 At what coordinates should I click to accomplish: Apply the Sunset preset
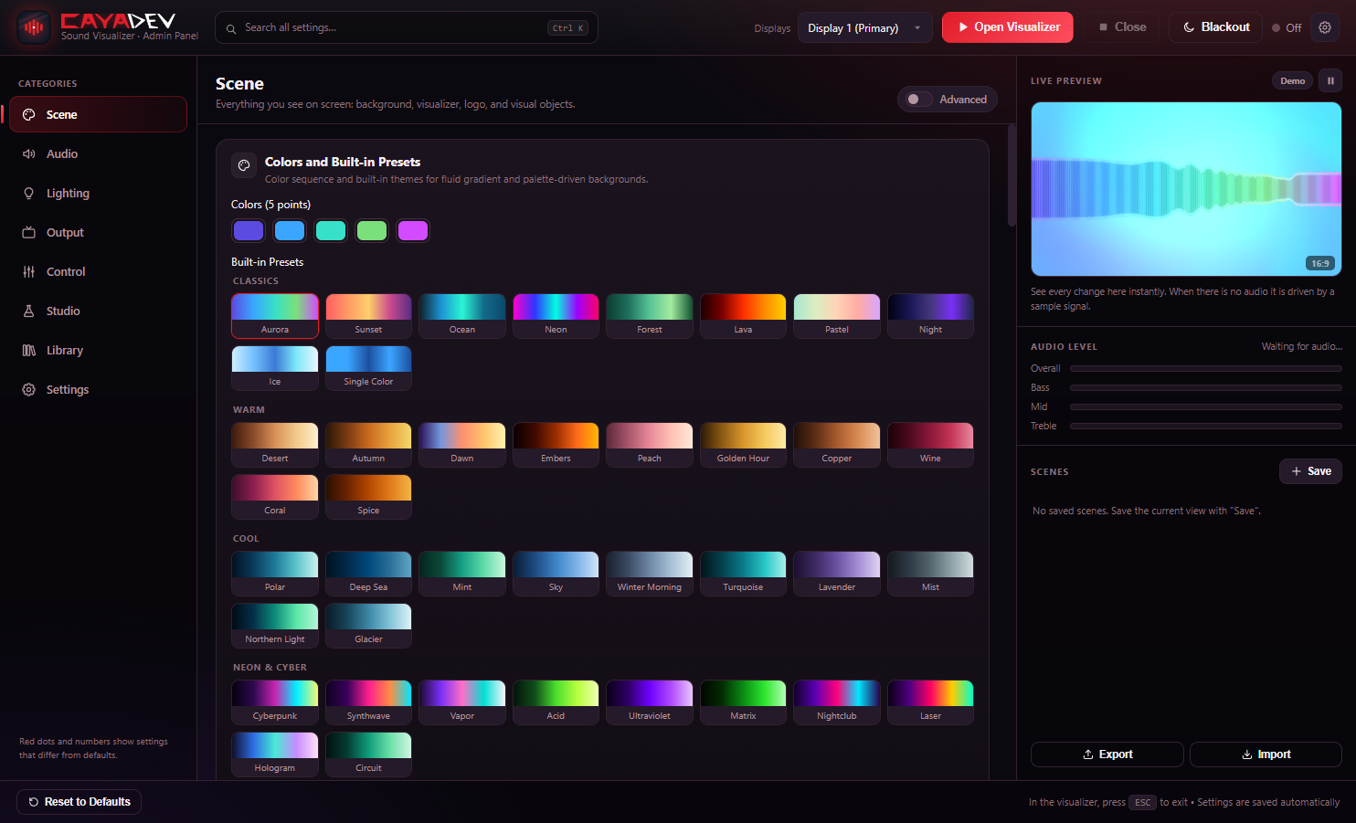368,316
